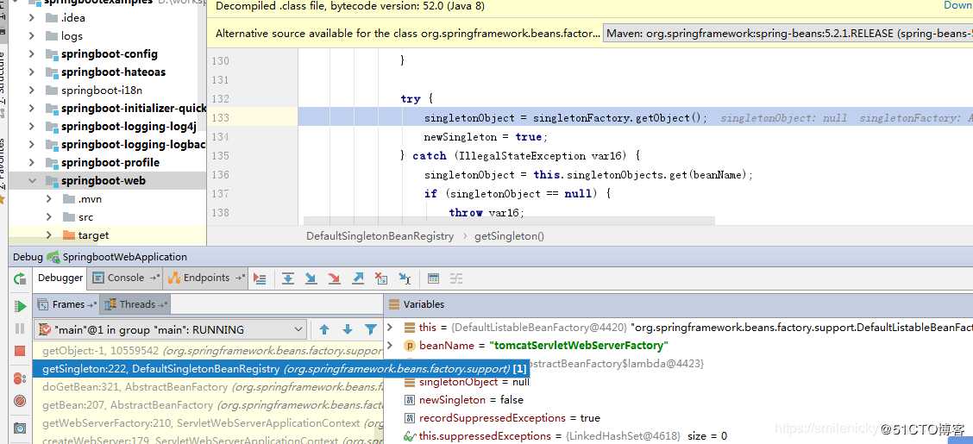Rerun the SpringbootWebApplication debug session

pyautogui.click(x=19, y=278)
